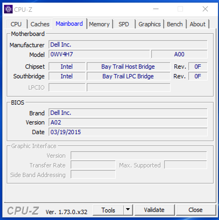Click the Manufacturer field showing Dell Inc.
The width and height of the screenshot is (219, 220).
(128, 45)
